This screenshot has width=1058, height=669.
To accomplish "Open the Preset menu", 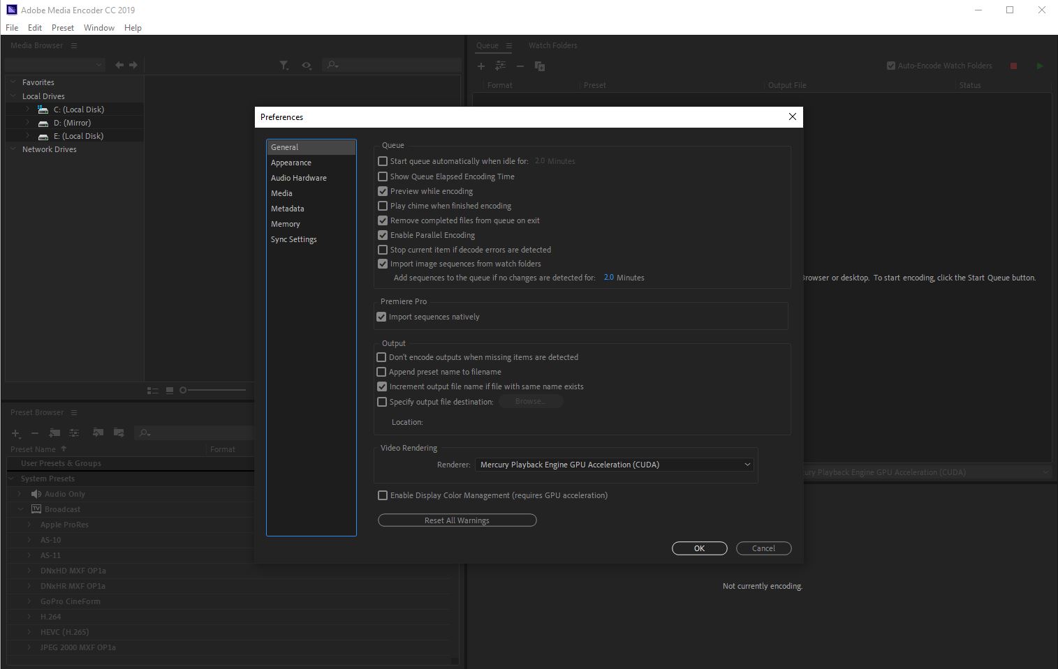I will (62, 28).
